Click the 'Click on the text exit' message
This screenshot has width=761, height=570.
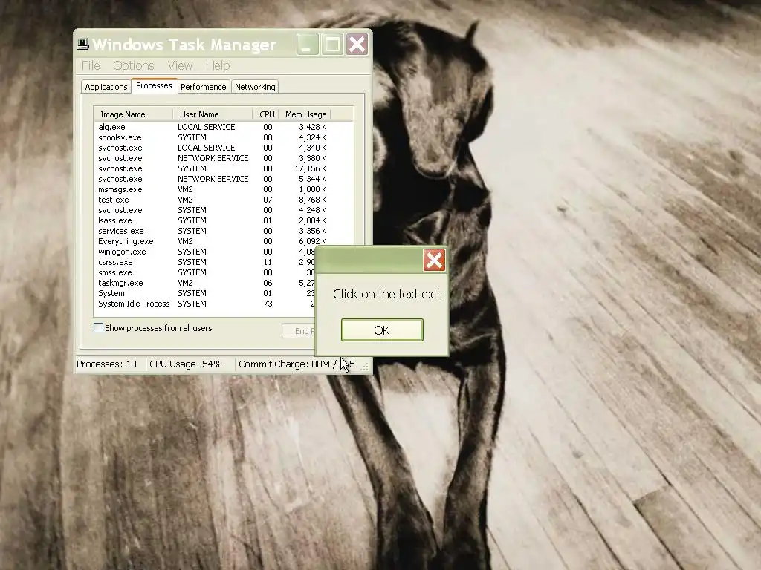(x=386, y=294)
